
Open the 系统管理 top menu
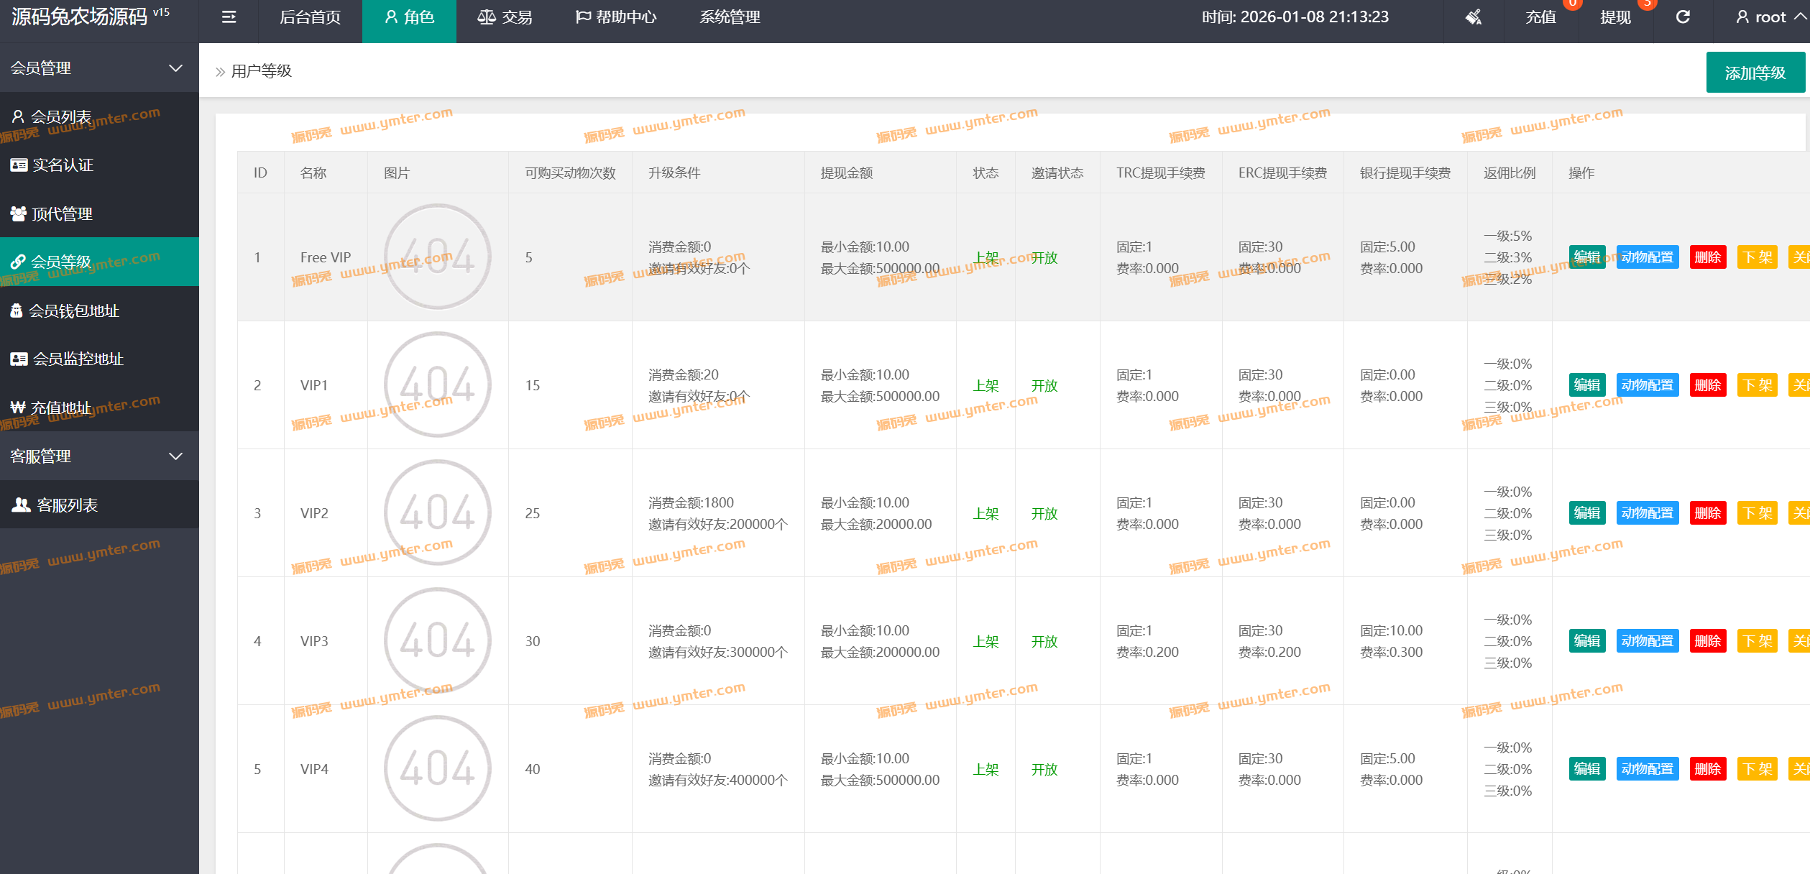(730, 17)
